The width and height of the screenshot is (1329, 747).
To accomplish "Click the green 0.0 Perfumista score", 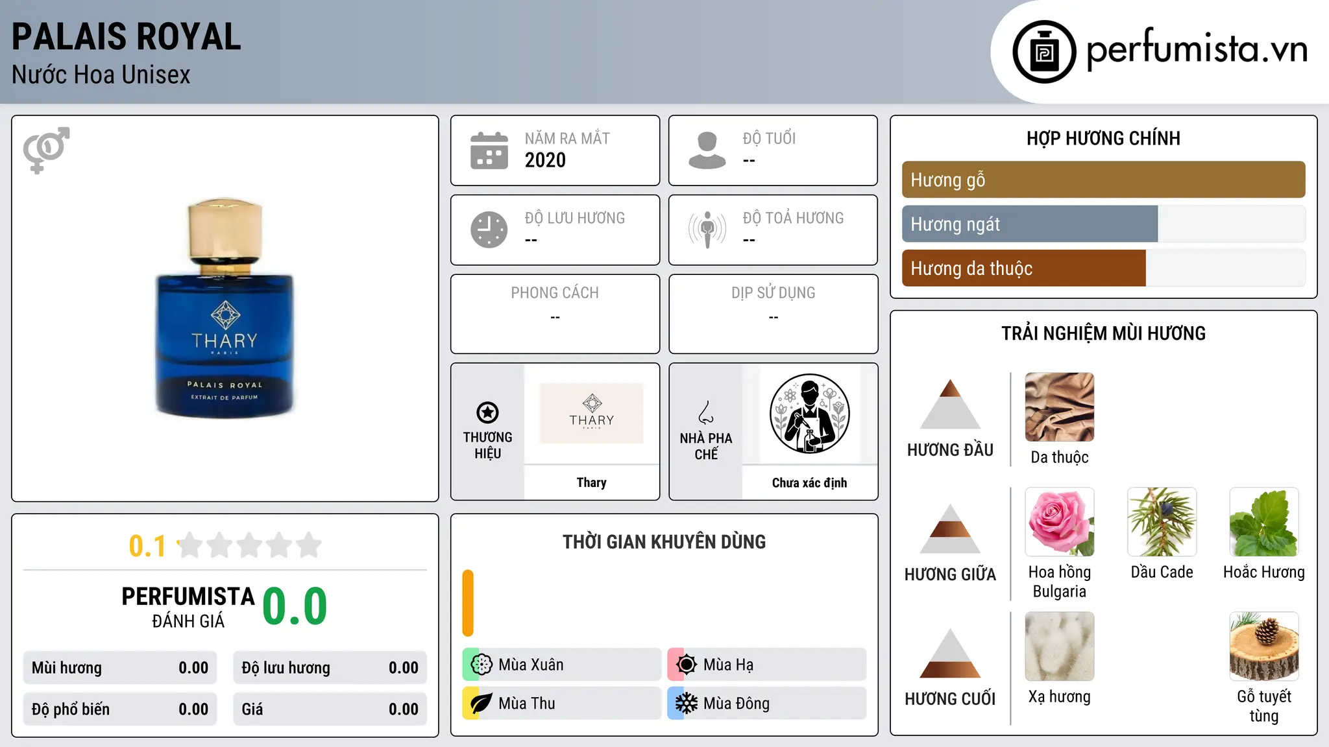I will coord(295,606).
